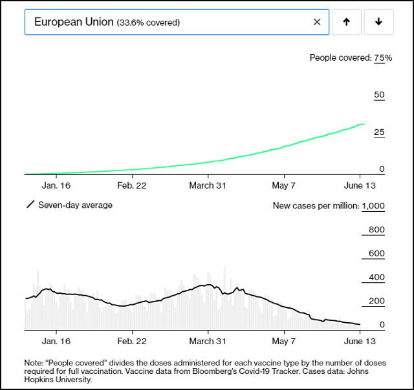
Task: Click the "May 7" label on the coverage chart
Action: (283, 185)
